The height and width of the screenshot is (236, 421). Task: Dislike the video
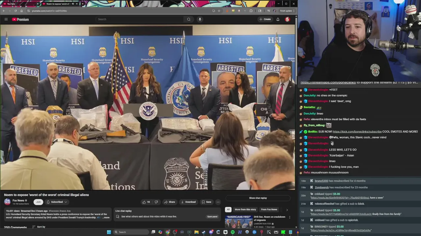[x=156, y=202]
